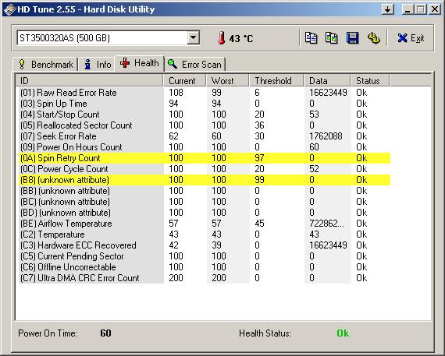
Task: Switch to the Benchmark tab
Action: coord(45,65)
